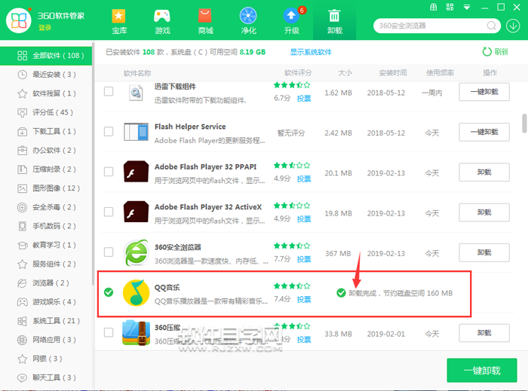
Task: Click the 360安全浏览器 app icon
Action: (x=136, y=252)
